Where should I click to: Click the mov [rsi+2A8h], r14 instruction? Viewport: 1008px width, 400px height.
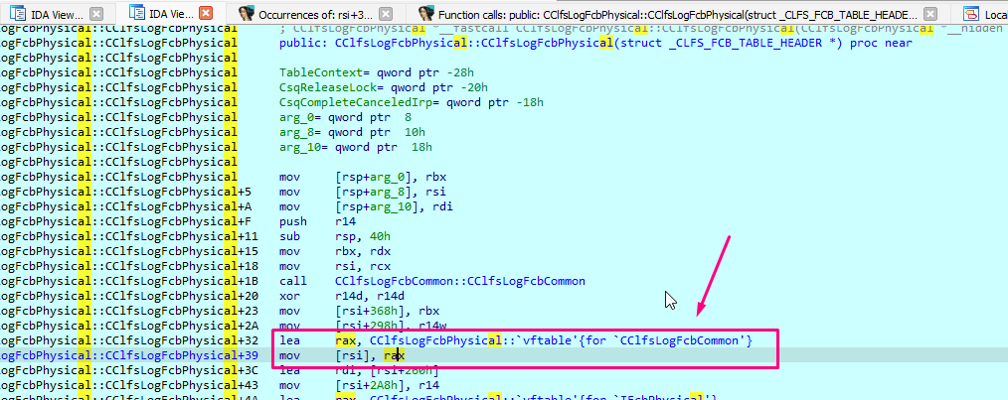click(359, 384)
